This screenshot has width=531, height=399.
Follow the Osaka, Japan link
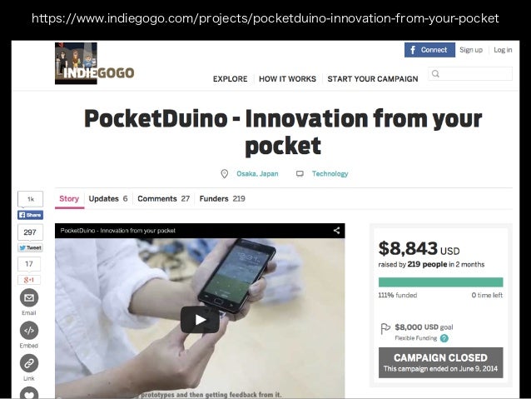pyautogui.click(x=257, y=173)
